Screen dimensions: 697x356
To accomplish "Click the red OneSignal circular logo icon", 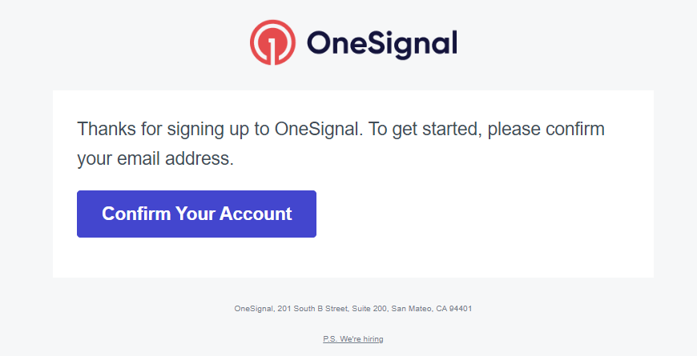I will (x=272, y=42).
